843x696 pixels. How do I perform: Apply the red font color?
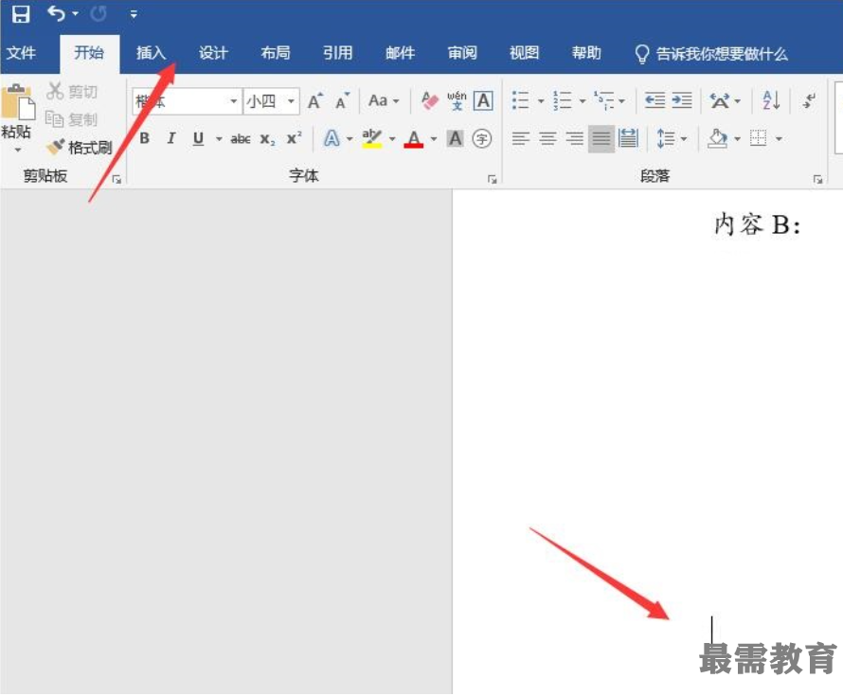(413, 138)
